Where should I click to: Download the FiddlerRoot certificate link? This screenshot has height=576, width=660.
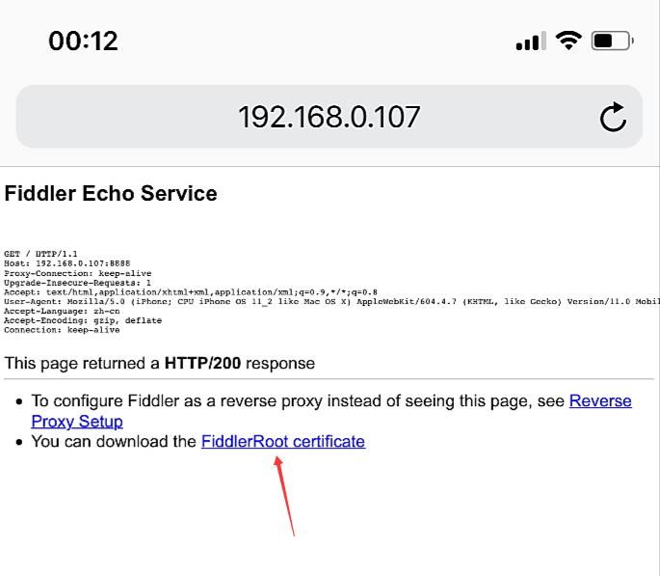coord(283,442)
